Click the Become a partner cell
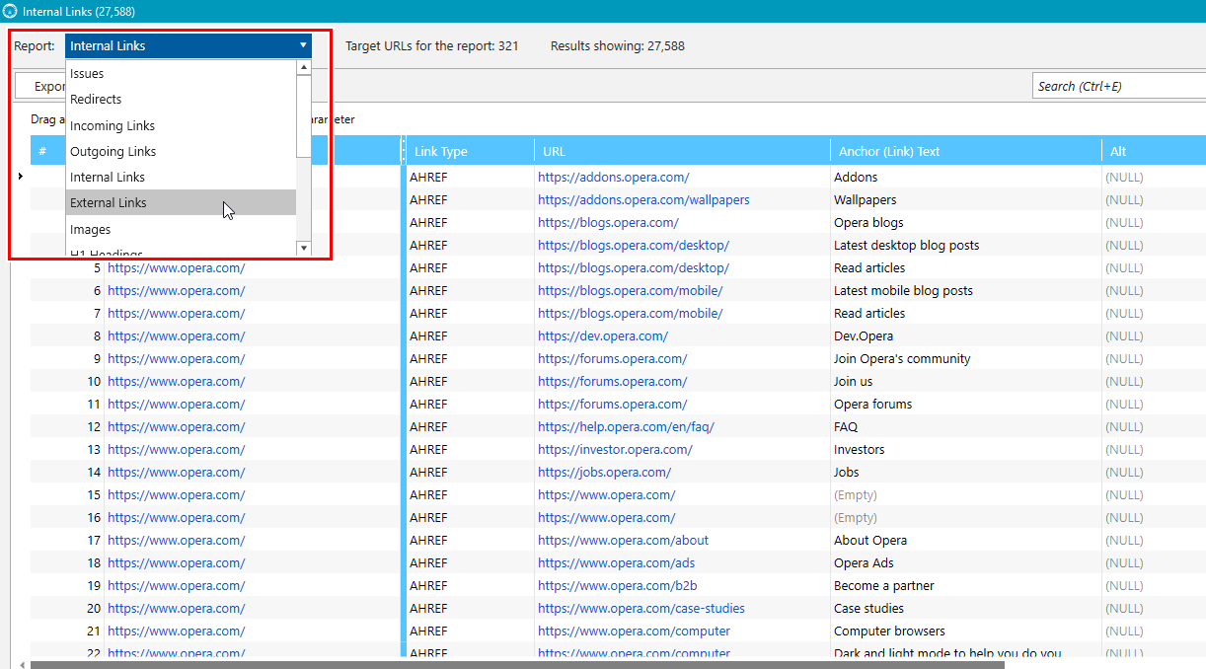The height and width of the screenshot is (669, 1206). [966, 585]
